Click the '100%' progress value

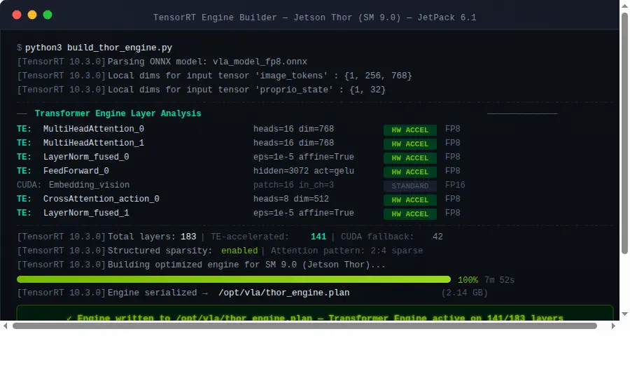(x=468, y=280)
